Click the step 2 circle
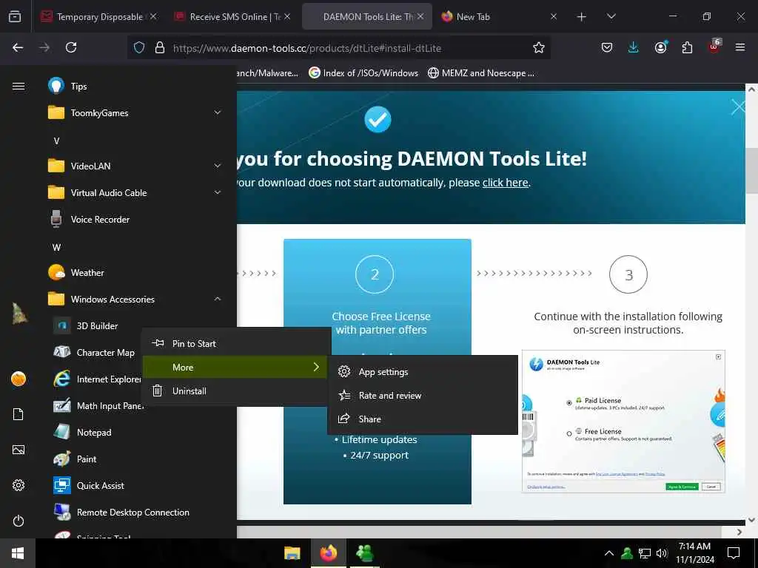This screenshot has height=568, width=758. [x=375, y=274]
